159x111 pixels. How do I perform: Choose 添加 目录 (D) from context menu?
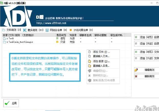click(x=103, y=61)
